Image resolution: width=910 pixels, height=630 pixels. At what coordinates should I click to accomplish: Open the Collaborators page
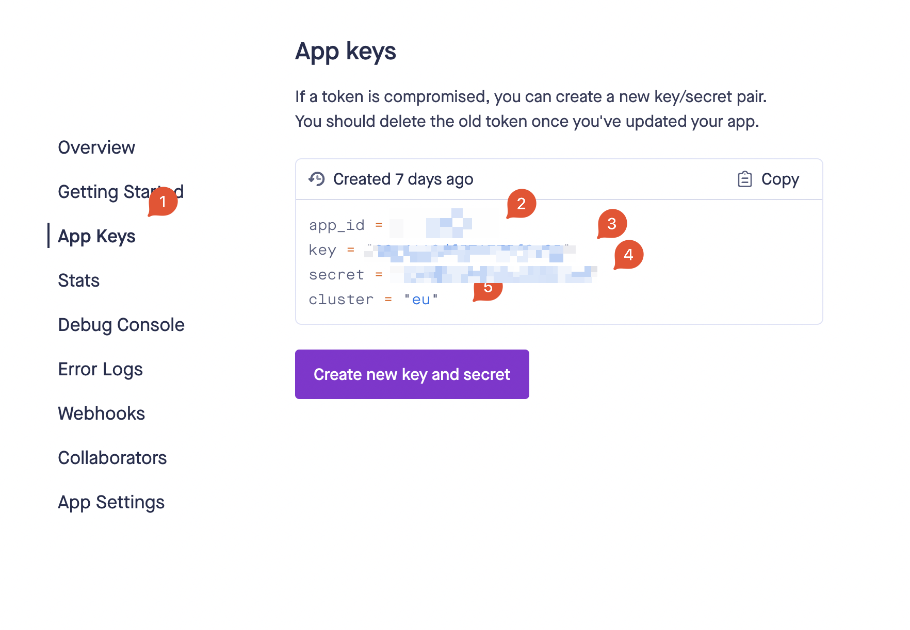(112, 458)
